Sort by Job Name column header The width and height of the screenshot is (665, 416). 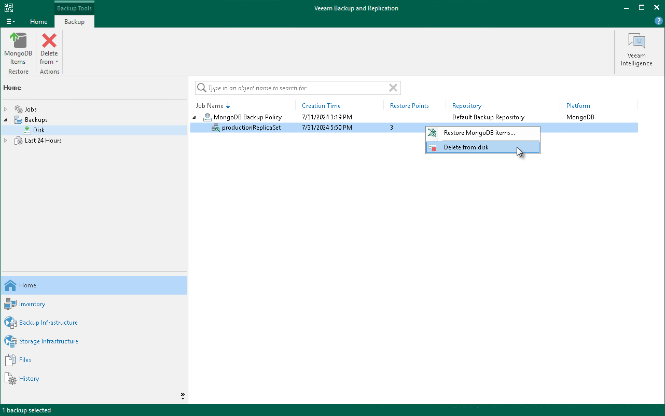pyautogui.click(x=209, y=106)
